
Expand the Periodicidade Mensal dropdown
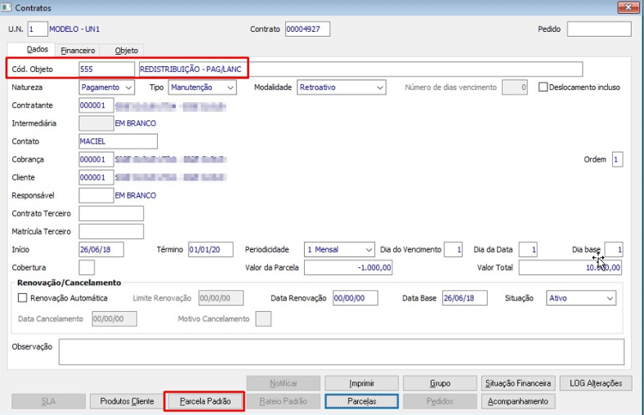tap(339, 249)
